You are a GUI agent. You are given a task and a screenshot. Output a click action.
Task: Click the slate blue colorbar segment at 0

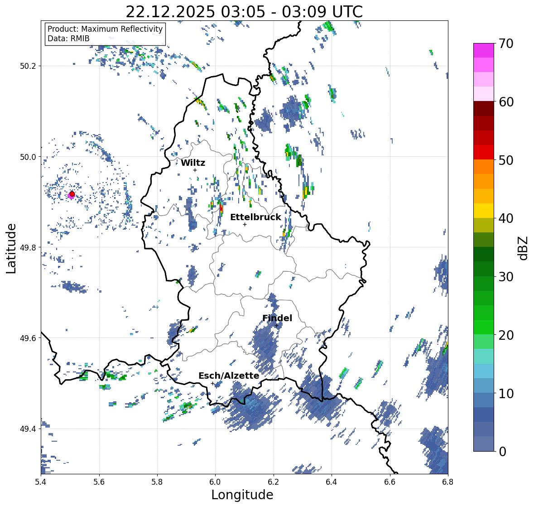pos(484,443)
